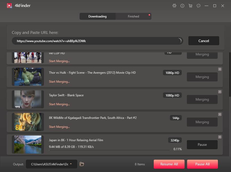The width and height of the screenshot is (231, 172).
Task: Cancel the Japan in 8K download
Action: pos(220,137)
